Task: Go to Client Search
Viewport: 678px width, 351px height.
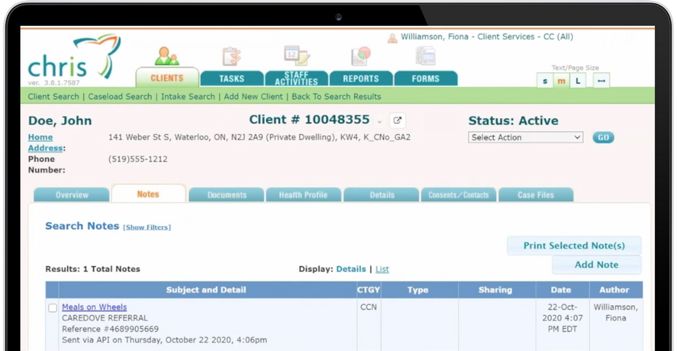Action: (x=53, y=97)
